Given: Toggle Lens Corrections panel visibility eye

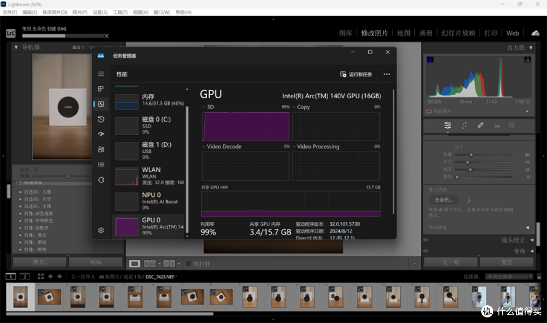Looking at the screenshot, I should (x=425, y=240).
